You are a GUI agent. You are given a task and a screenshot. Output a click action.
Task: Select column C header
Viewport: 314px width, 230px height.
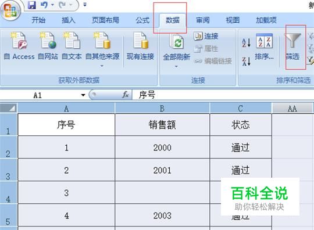click(x=241, y=109)
